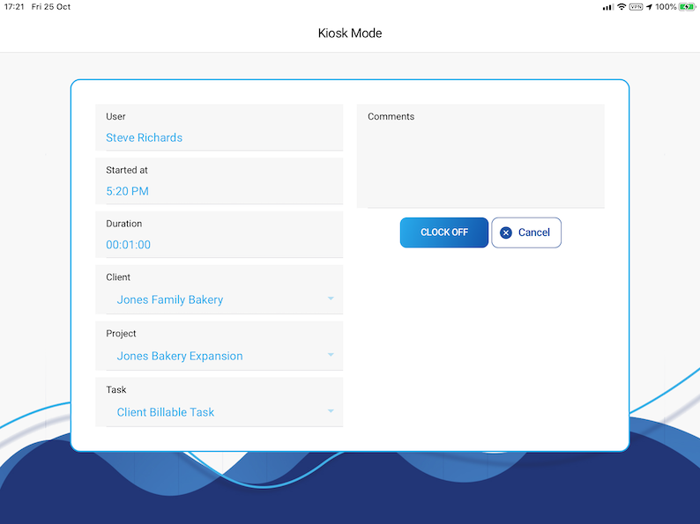Select the Jones Bakery Expansion project value

point(180,356)
